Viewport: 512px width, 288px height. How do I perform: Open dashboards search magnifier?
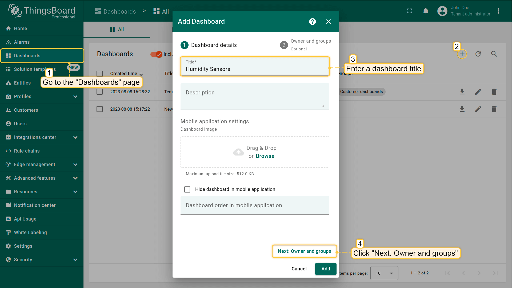point(494,54)
